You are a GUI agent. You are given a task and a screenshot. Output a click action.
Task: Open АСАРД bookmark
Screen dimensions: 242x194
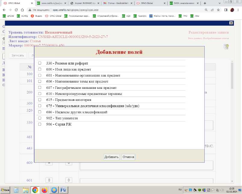click(x=22, y=16)
